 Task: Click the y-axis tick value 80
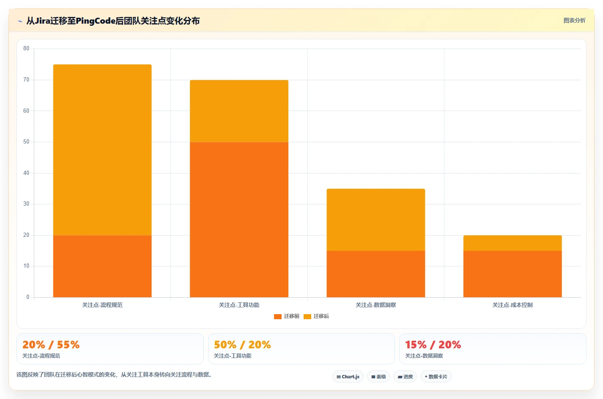click(x=26, y=49)
